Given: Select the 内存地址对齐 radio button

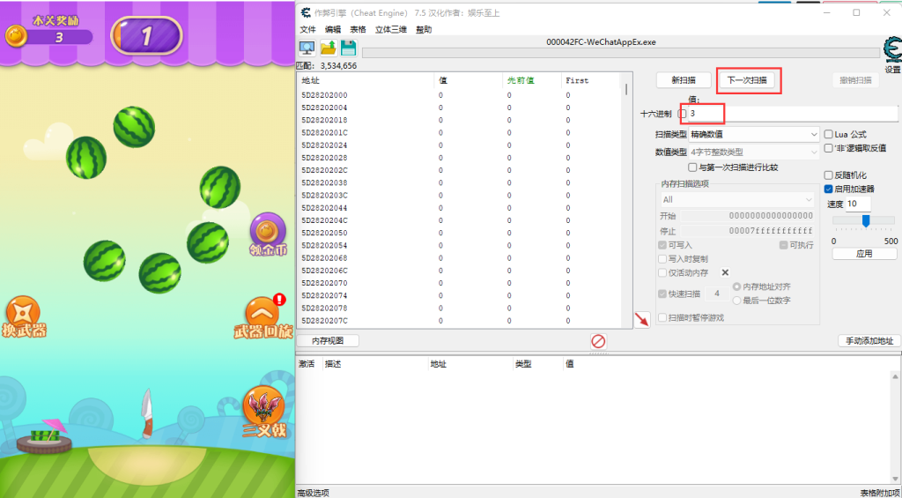Looking at the screenshot, I should (737, 286).
